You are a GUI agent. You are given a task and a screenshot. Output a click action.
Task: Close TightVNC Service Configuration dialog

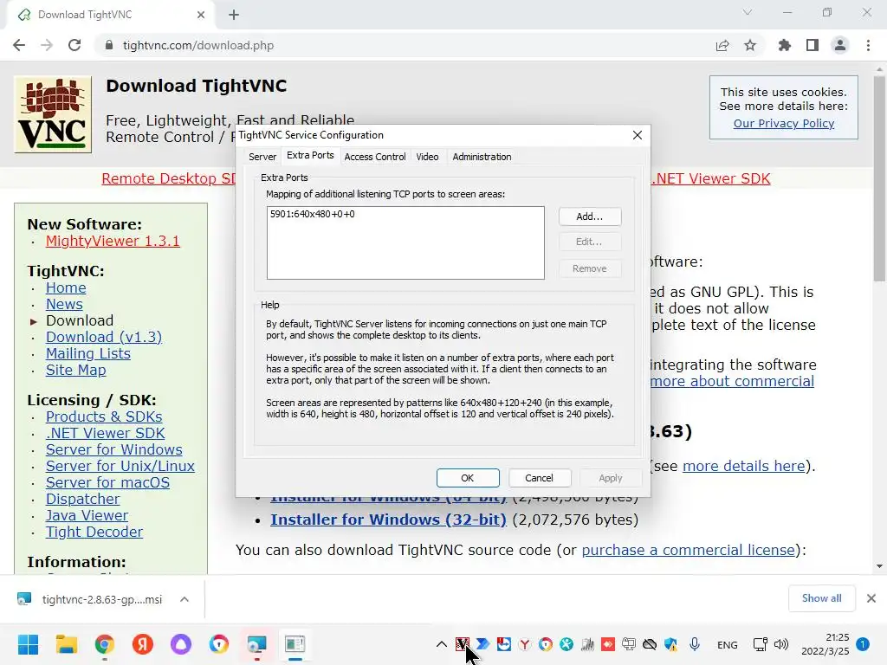pos(638,135)
